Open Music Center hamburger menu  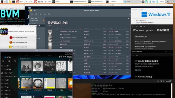pos(35,10)
